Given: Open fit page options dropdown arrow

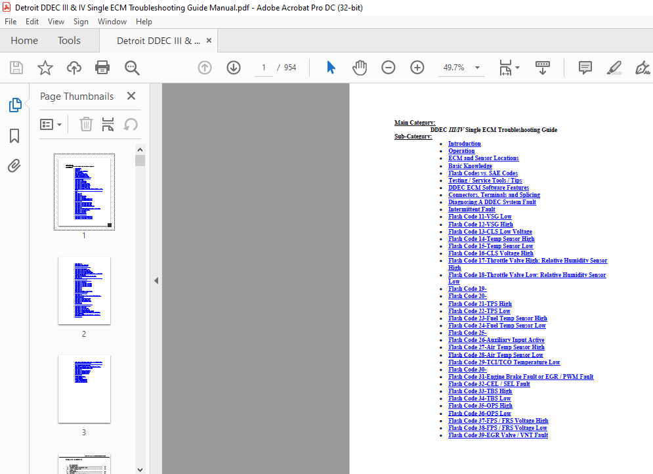Looking at the screenshot, I should click(518, 68).
